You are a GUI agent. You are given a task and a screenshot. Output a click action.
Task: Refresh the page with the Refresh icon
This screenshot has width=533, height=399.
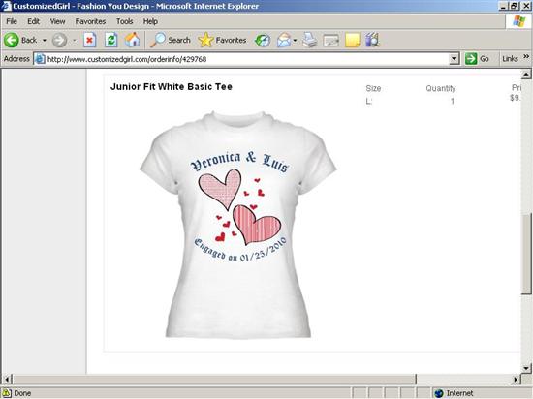click(111, 40)
